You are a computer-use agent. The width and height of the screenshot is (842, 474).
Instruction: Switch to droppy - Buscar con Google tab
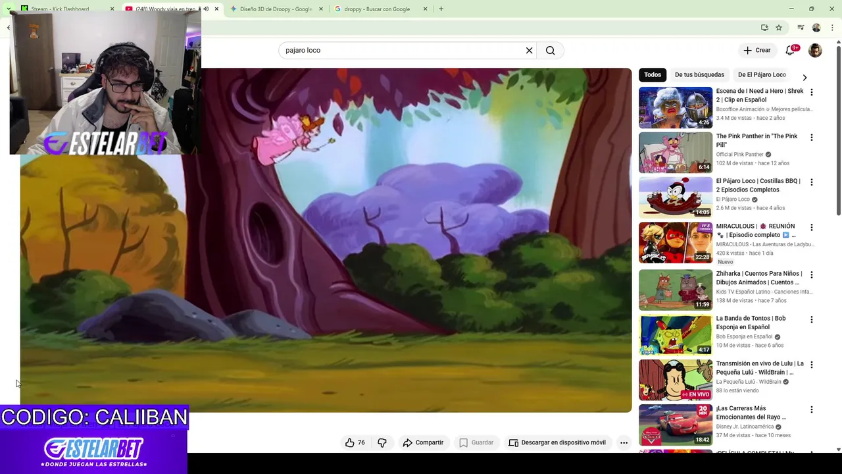pyautogui.click(x=381, y=9)
